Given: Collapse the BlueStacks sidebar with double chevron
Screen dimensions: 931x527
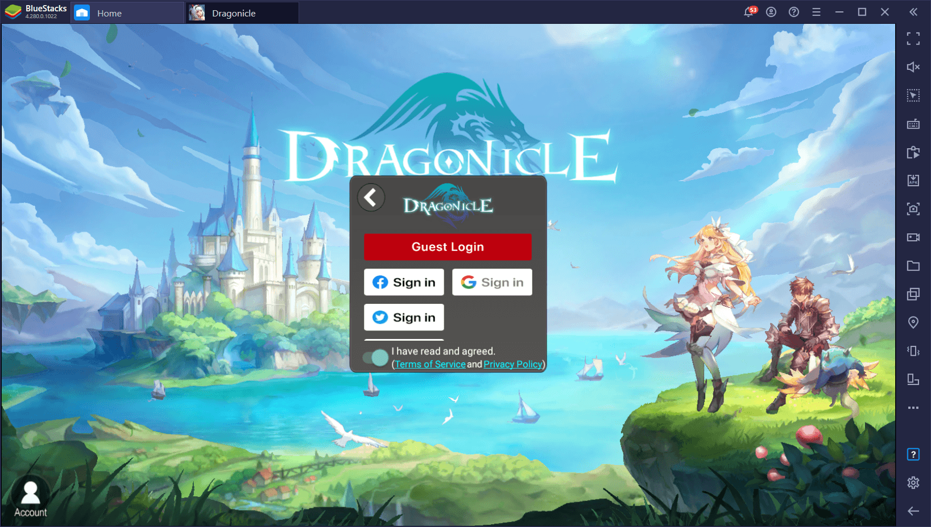Looking at the screenshot, I should click(913, 12).
